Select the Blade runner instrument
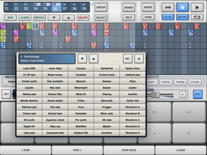 [x=55, y=75]
